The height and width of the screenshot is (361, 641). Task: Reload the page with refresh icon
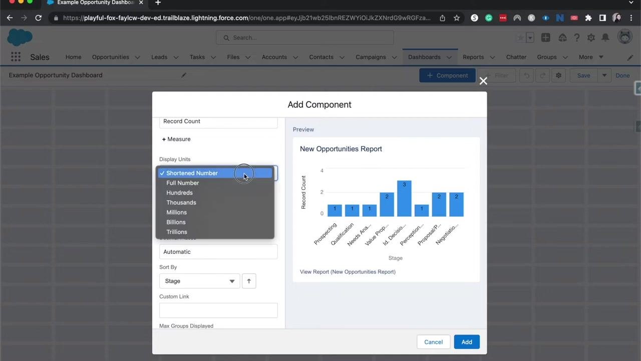pyautogui.click(x=38, y=18)
